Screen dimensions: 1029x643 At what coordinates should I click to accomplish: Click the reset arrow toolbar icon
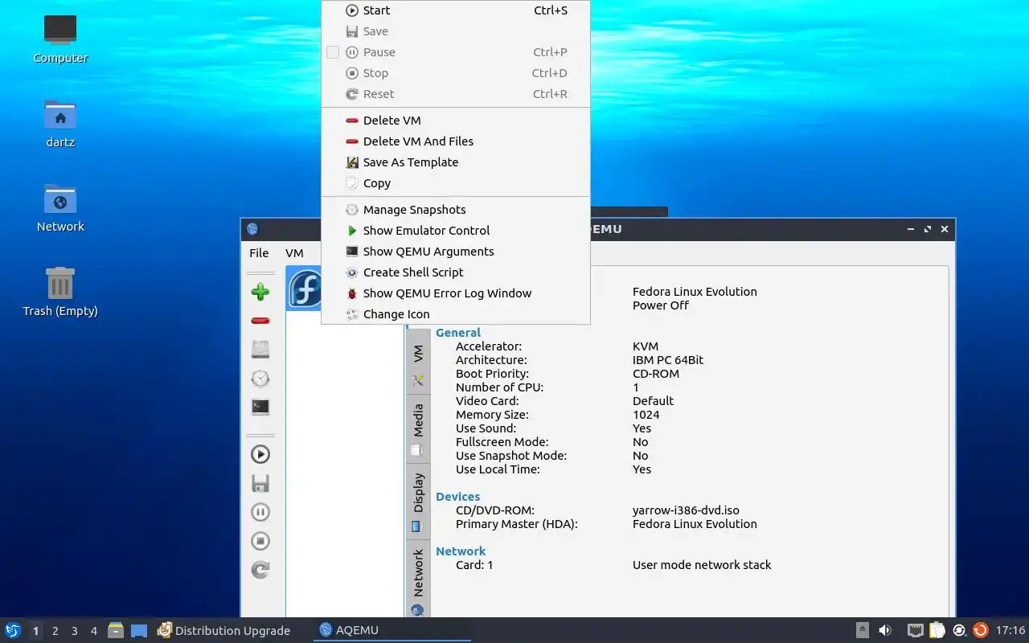[x=260, y=570]
